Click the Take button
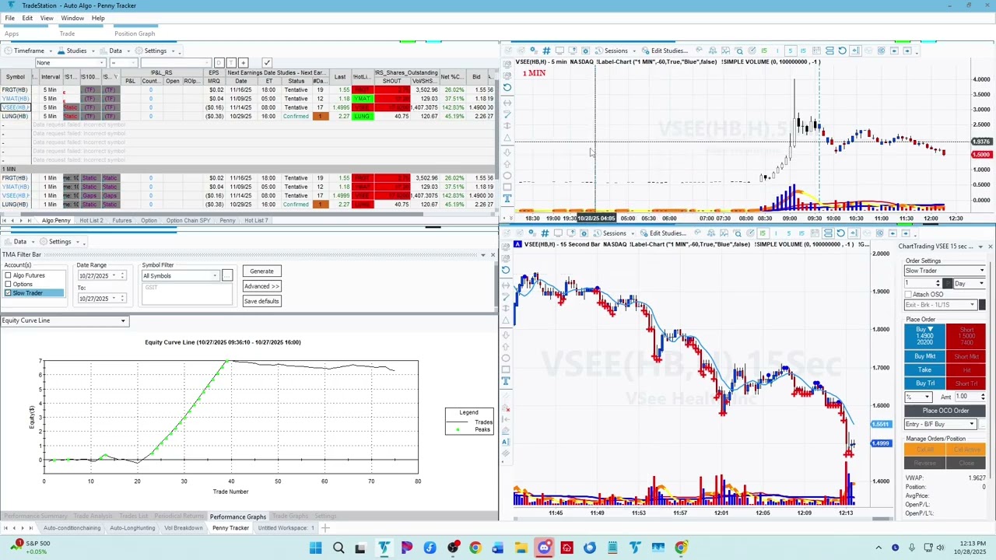The image size is (996, 560). [924, 370]
